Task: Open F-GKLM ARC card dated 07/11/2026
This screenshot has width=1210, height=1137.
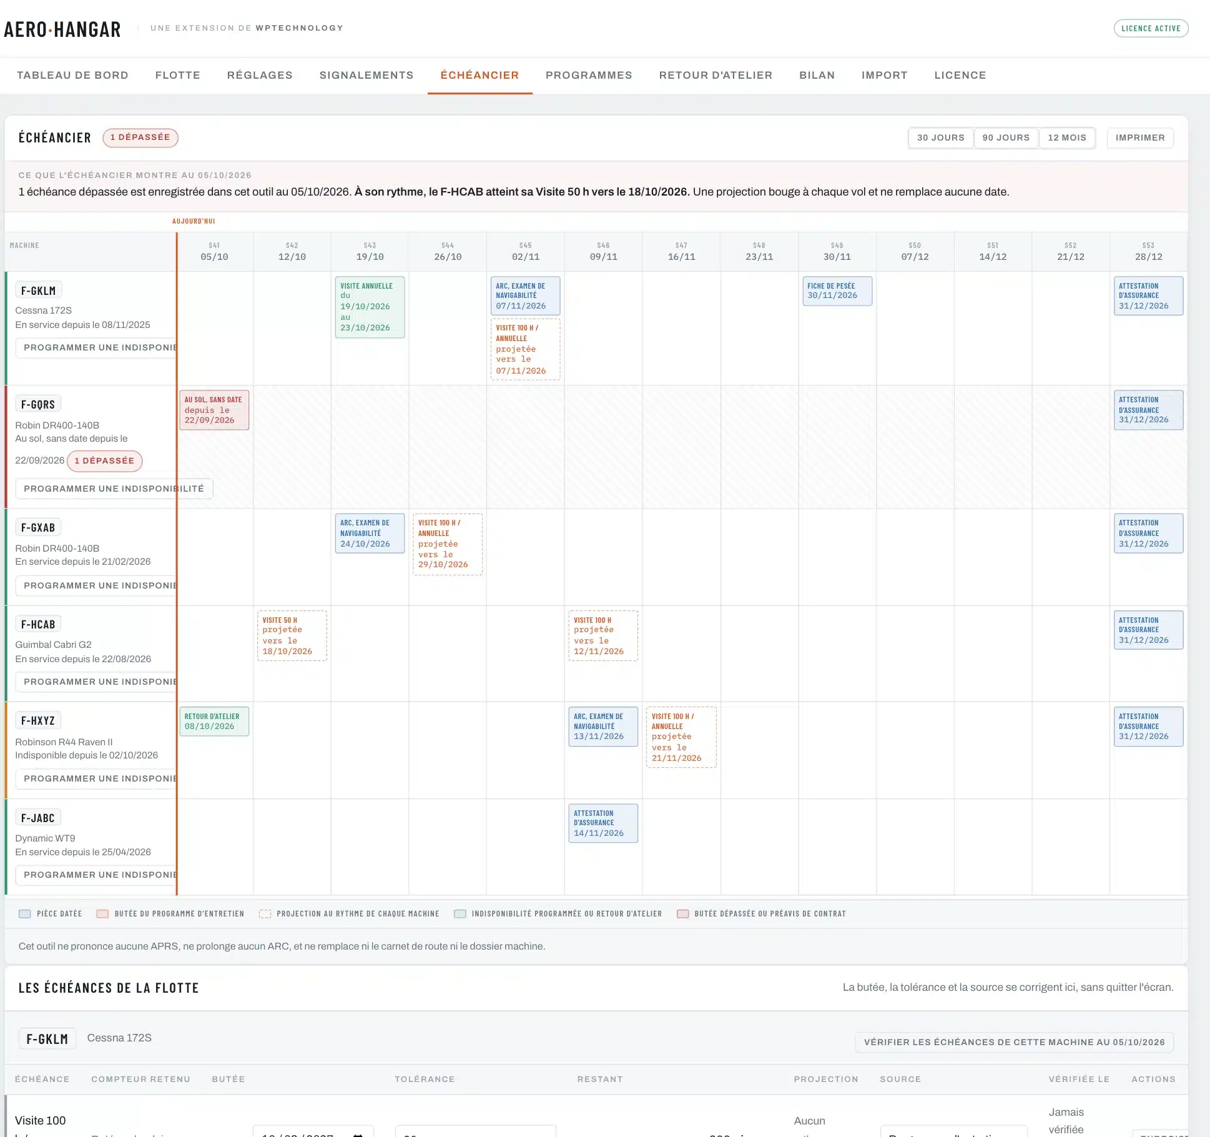Action: coord(525,295)
